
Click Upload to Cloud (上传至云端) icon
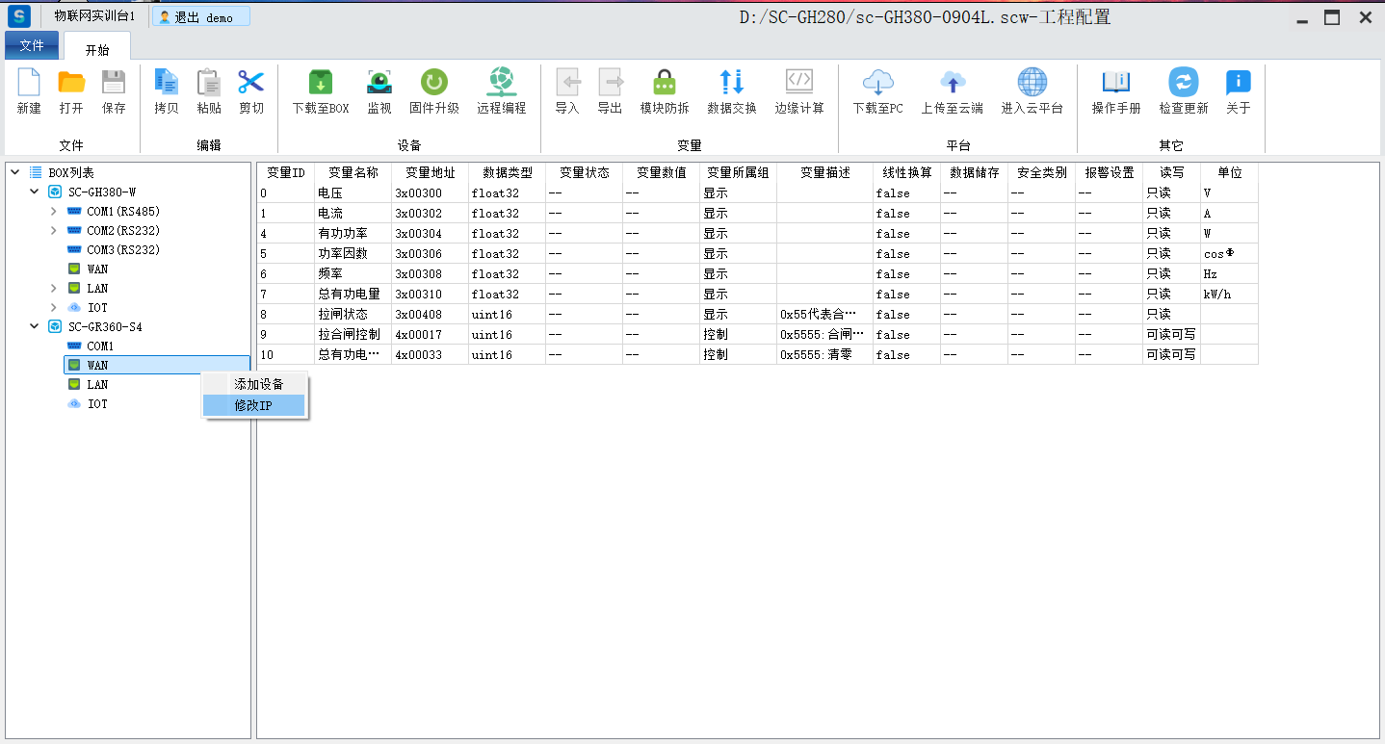click(952, 84)
